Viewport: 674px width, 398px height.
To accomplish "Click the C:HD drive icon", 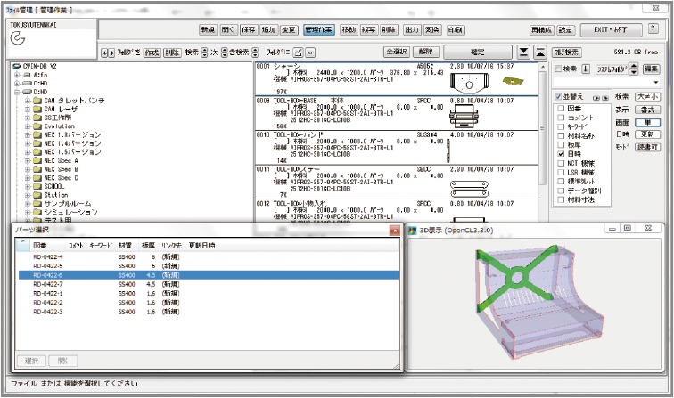I will point(28,84).
